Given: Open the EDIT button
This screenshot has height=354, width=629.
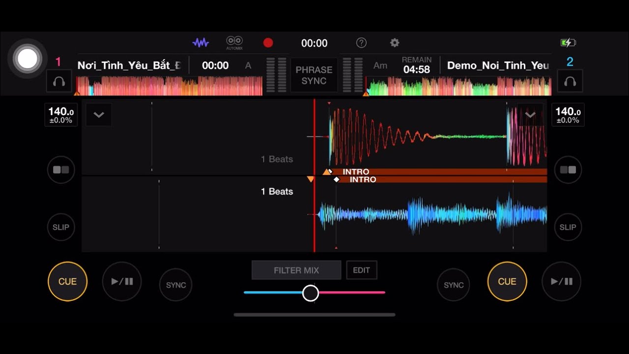Looking at the screenshot, I should [x=361, y=270].
